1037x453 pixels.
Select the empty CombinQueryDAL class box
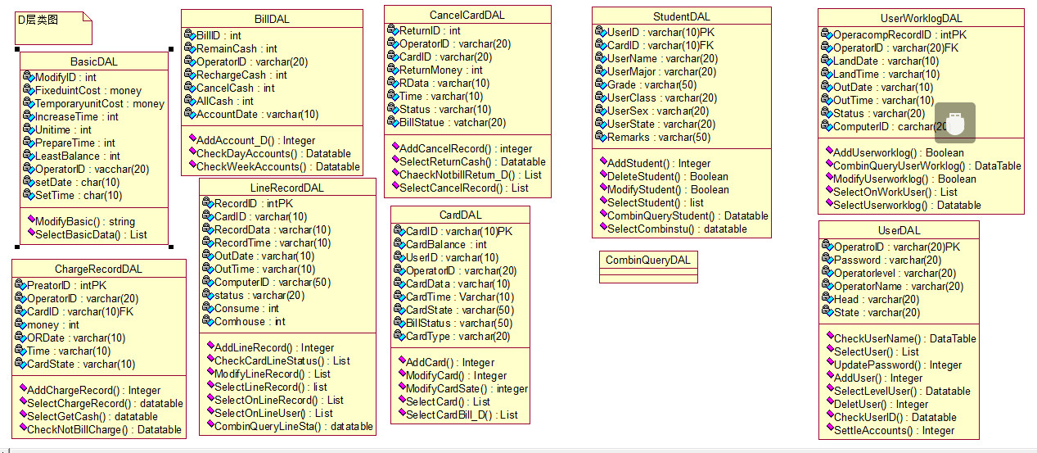point(648,267)
